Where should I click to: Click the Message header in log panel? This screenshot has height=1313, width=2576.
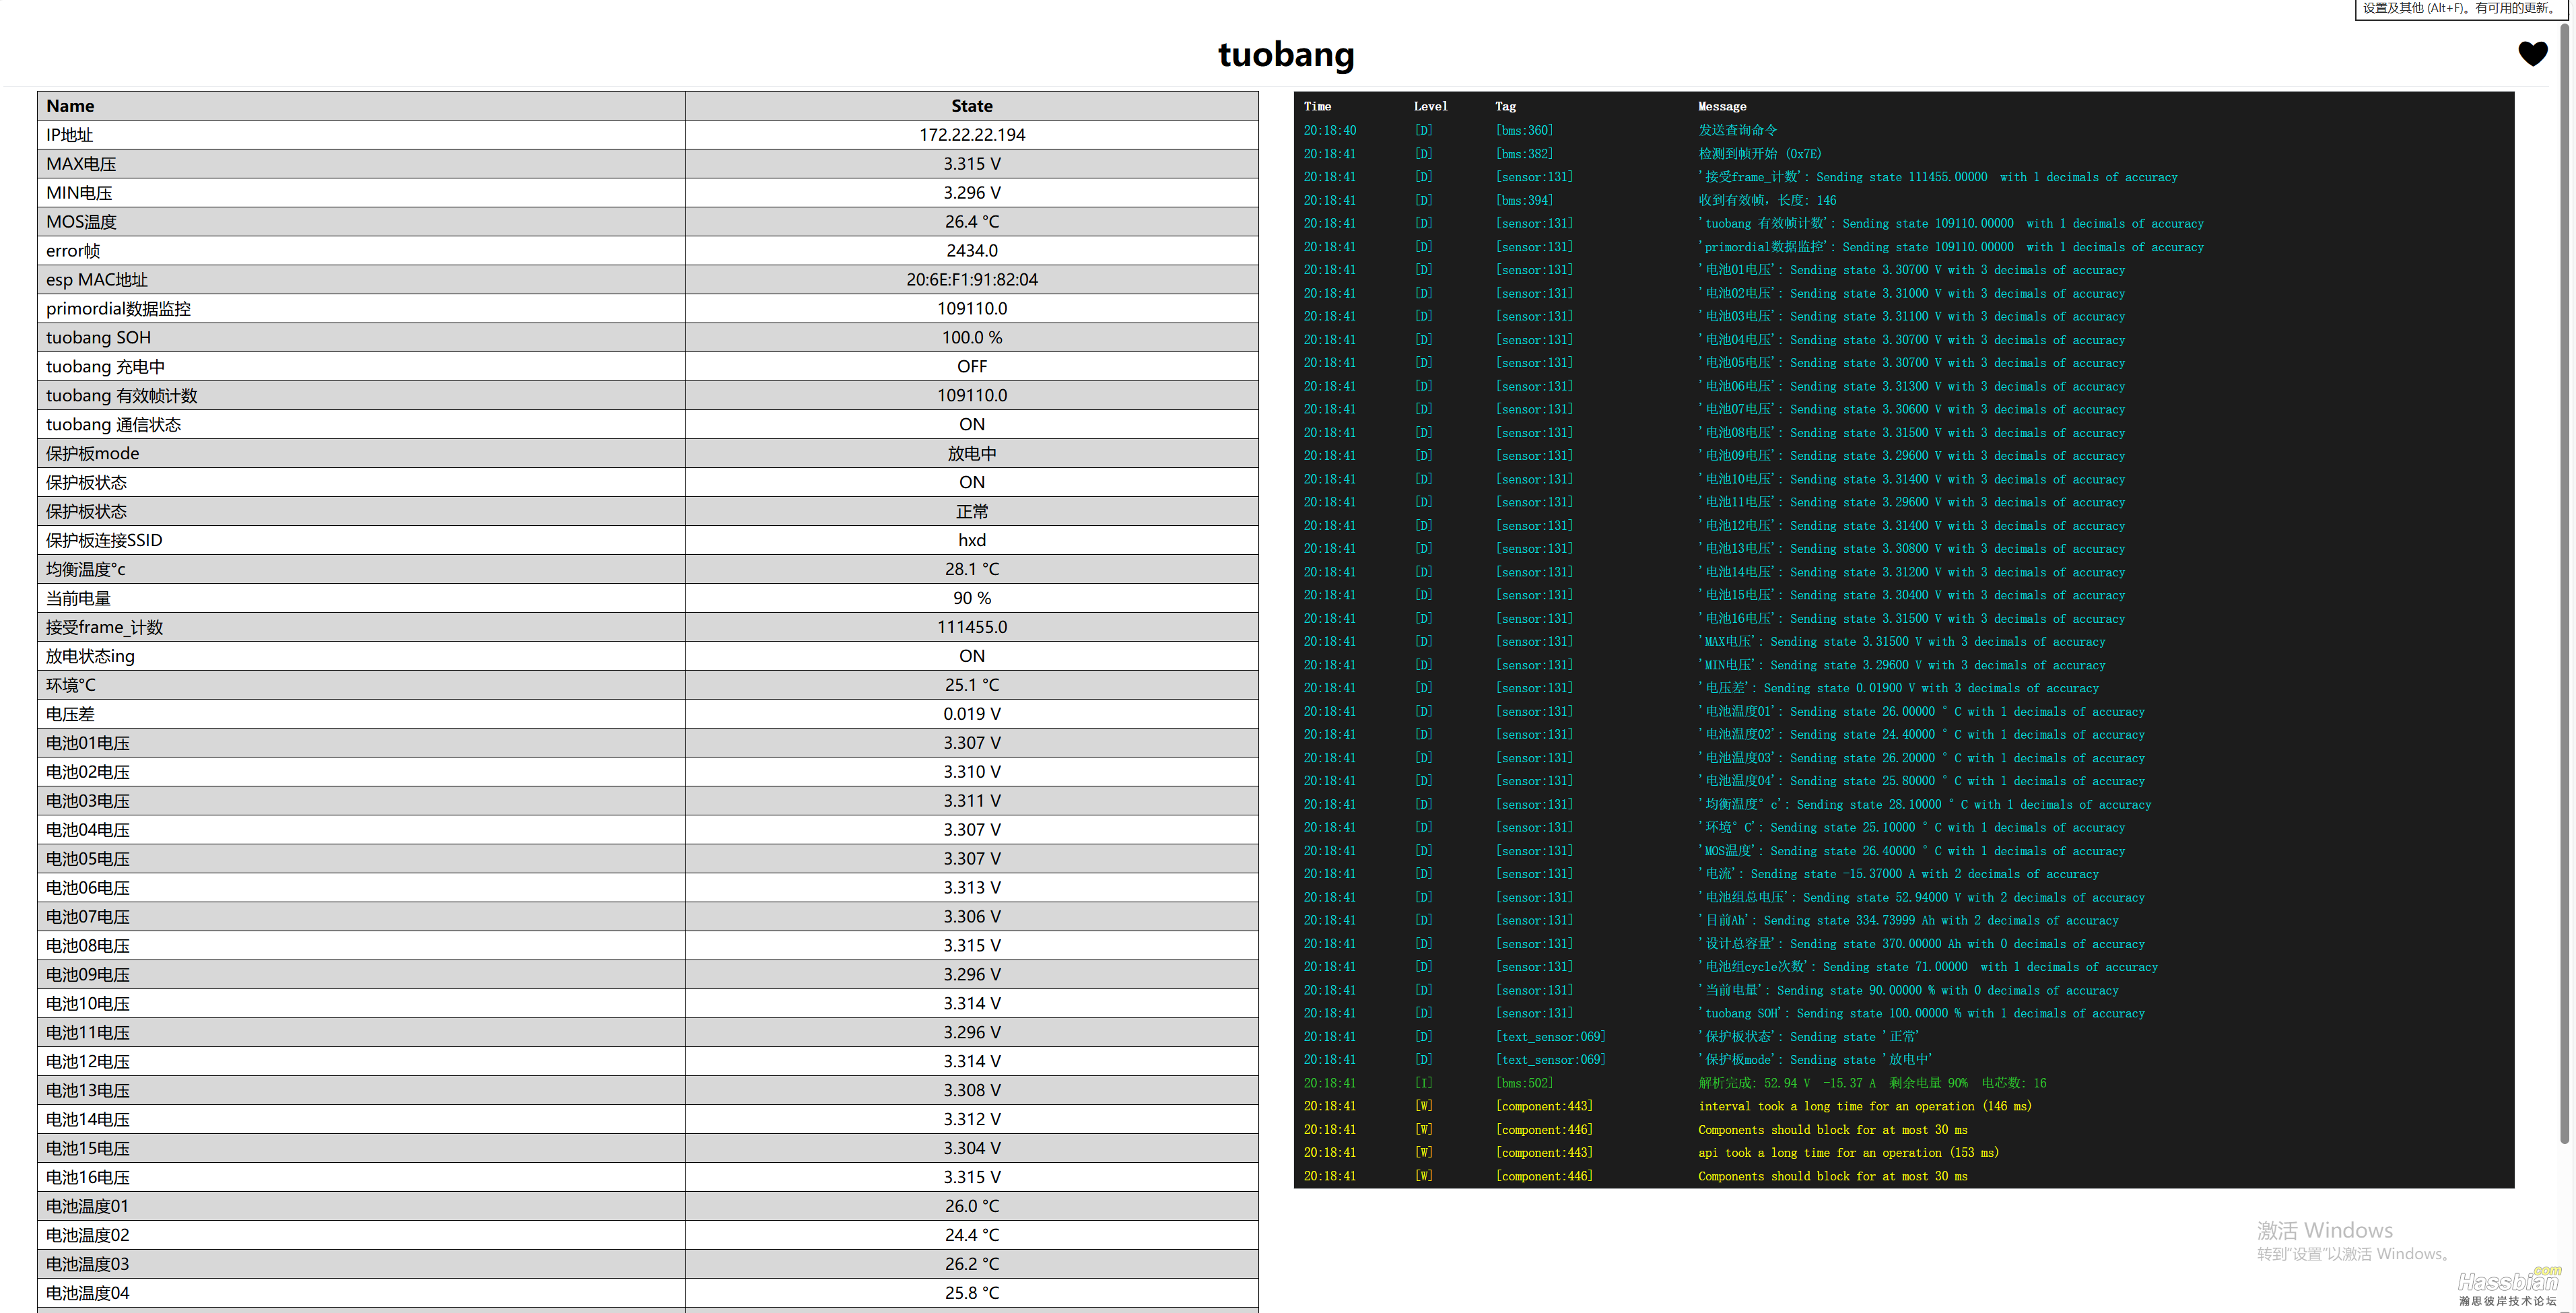pos(1721,106)
